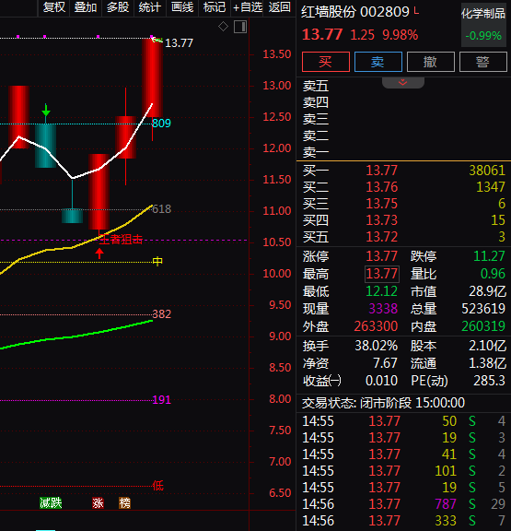511x531 pixels.
Task: Click the 王者狙击 signal label
Action: tap(121, 240)
